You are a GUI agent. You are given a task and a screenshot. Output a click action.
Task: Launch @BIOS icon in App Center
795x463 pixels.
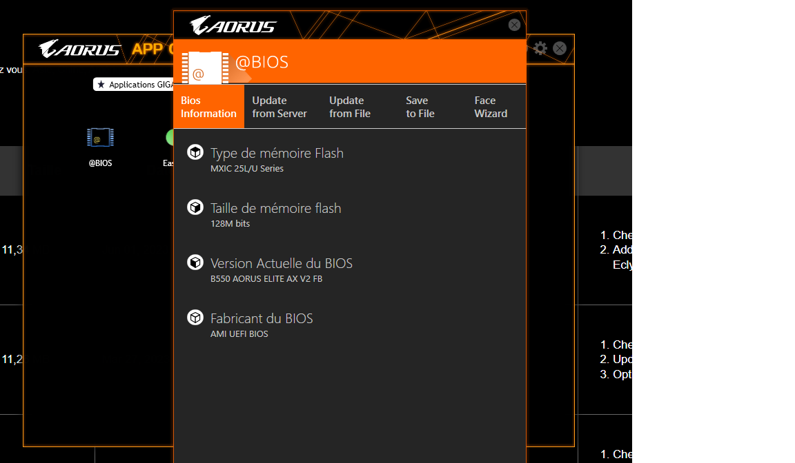point(100,138)
